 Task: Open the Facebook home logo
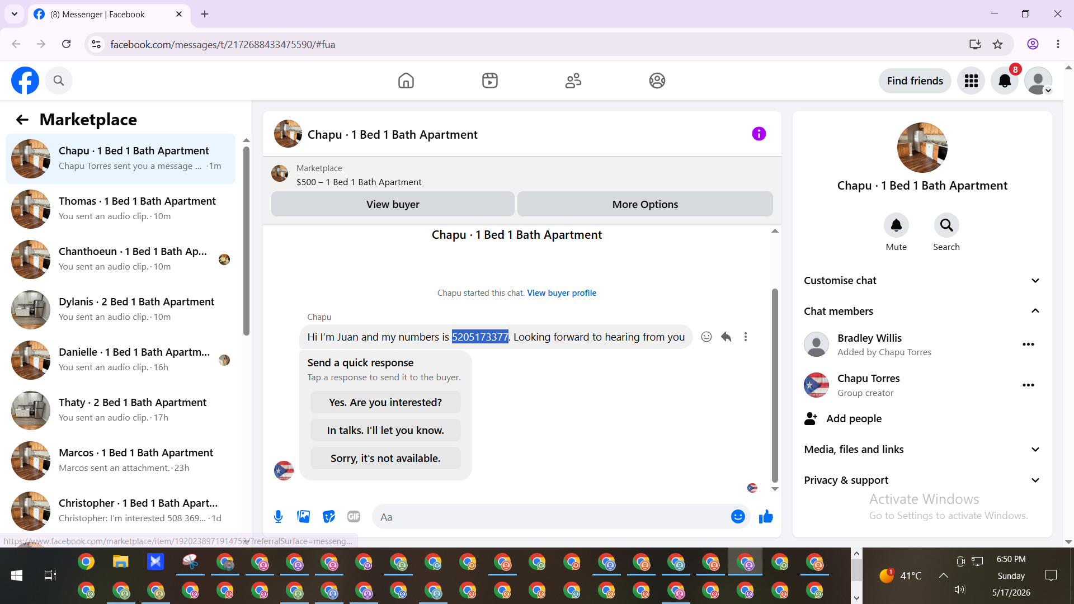25,81
